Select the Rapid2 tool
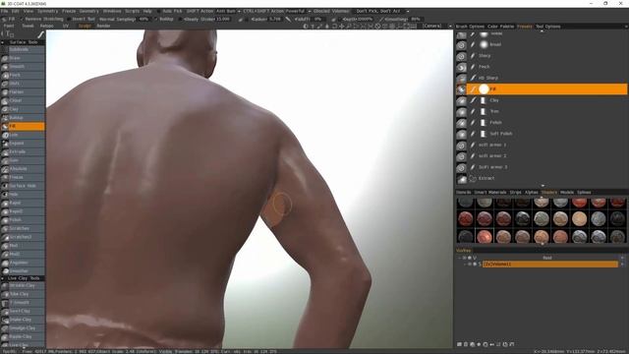The image size is (629, 354). tap(23, 211)
